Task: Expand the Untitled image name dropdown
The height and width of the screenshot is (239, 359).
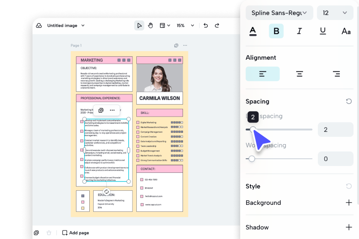Action: coord(83,25)
